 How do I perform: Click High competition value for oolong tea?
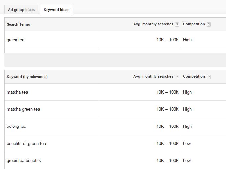(187, 127)
